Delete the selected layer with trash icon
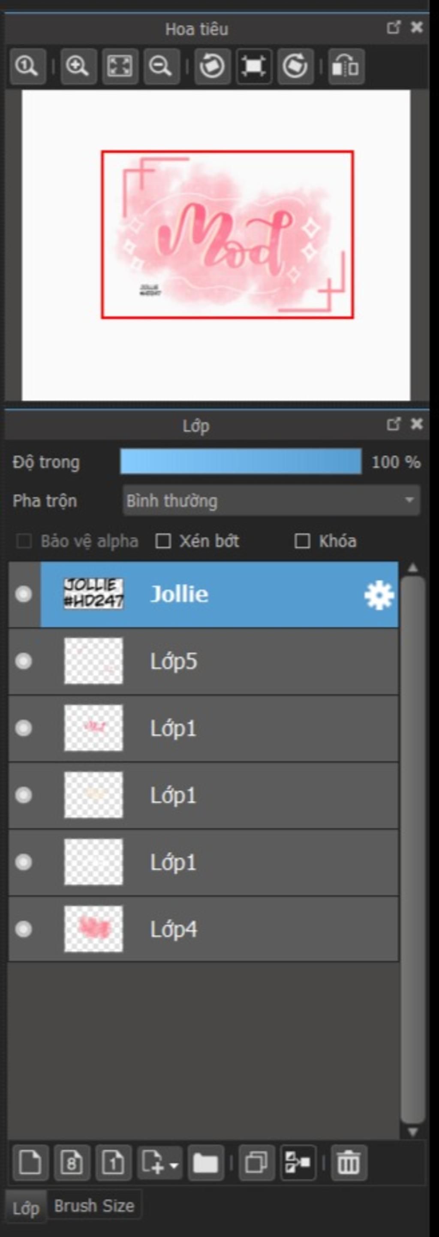 [349, 1163]
